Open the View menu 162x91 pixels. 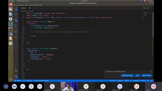tap(26, 5)
